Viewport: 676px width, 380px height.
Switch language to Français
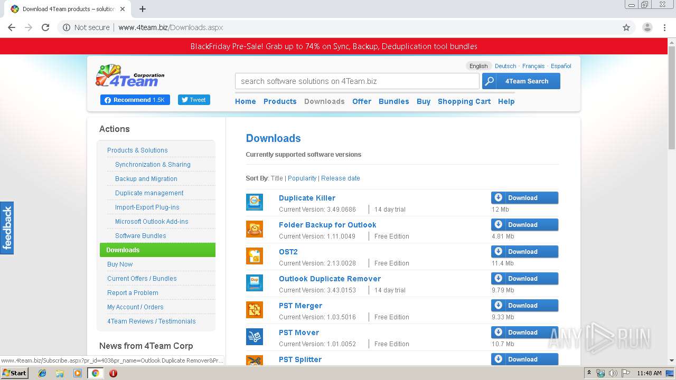pyautogui.click(x=533, y=66)
